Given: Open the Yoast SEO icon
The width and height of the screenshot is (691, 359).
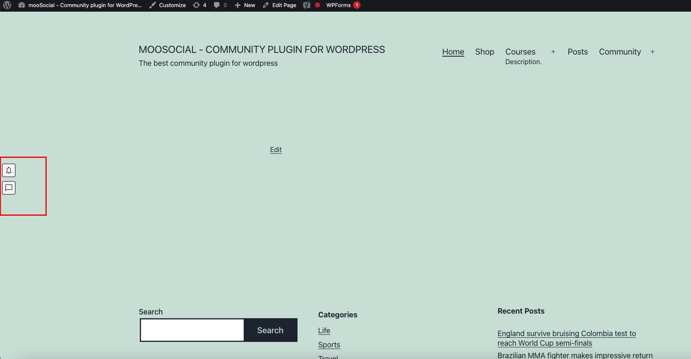Looking at the screenshot, I should click(x=307, y=5).
